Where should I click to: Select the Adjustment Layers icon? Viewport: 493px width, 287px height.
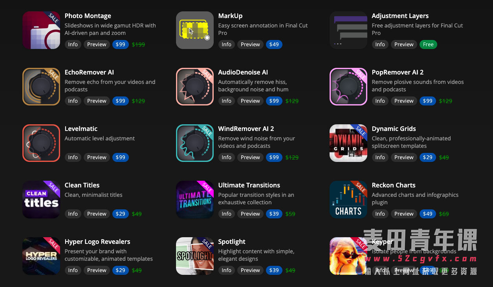tap(348, 30)
